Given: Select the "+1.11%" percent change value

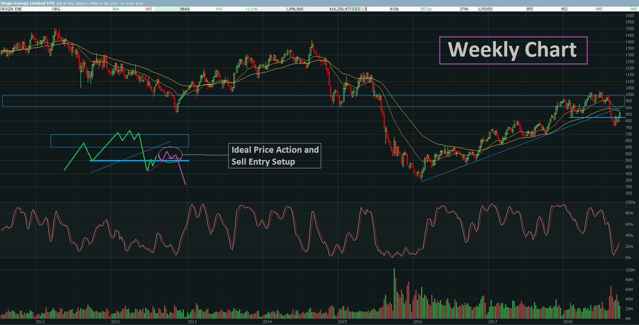Looking at the screenshot, I should (251, 9).
